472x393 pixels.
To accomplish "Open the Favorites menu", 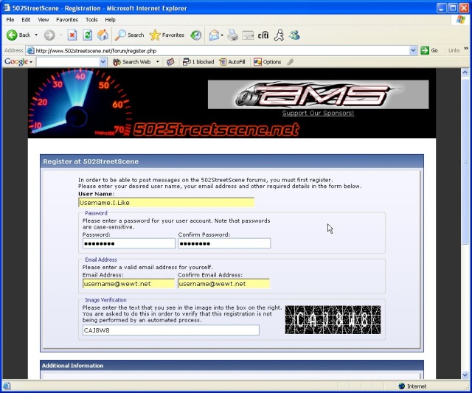I will click(x=67, y=20).
